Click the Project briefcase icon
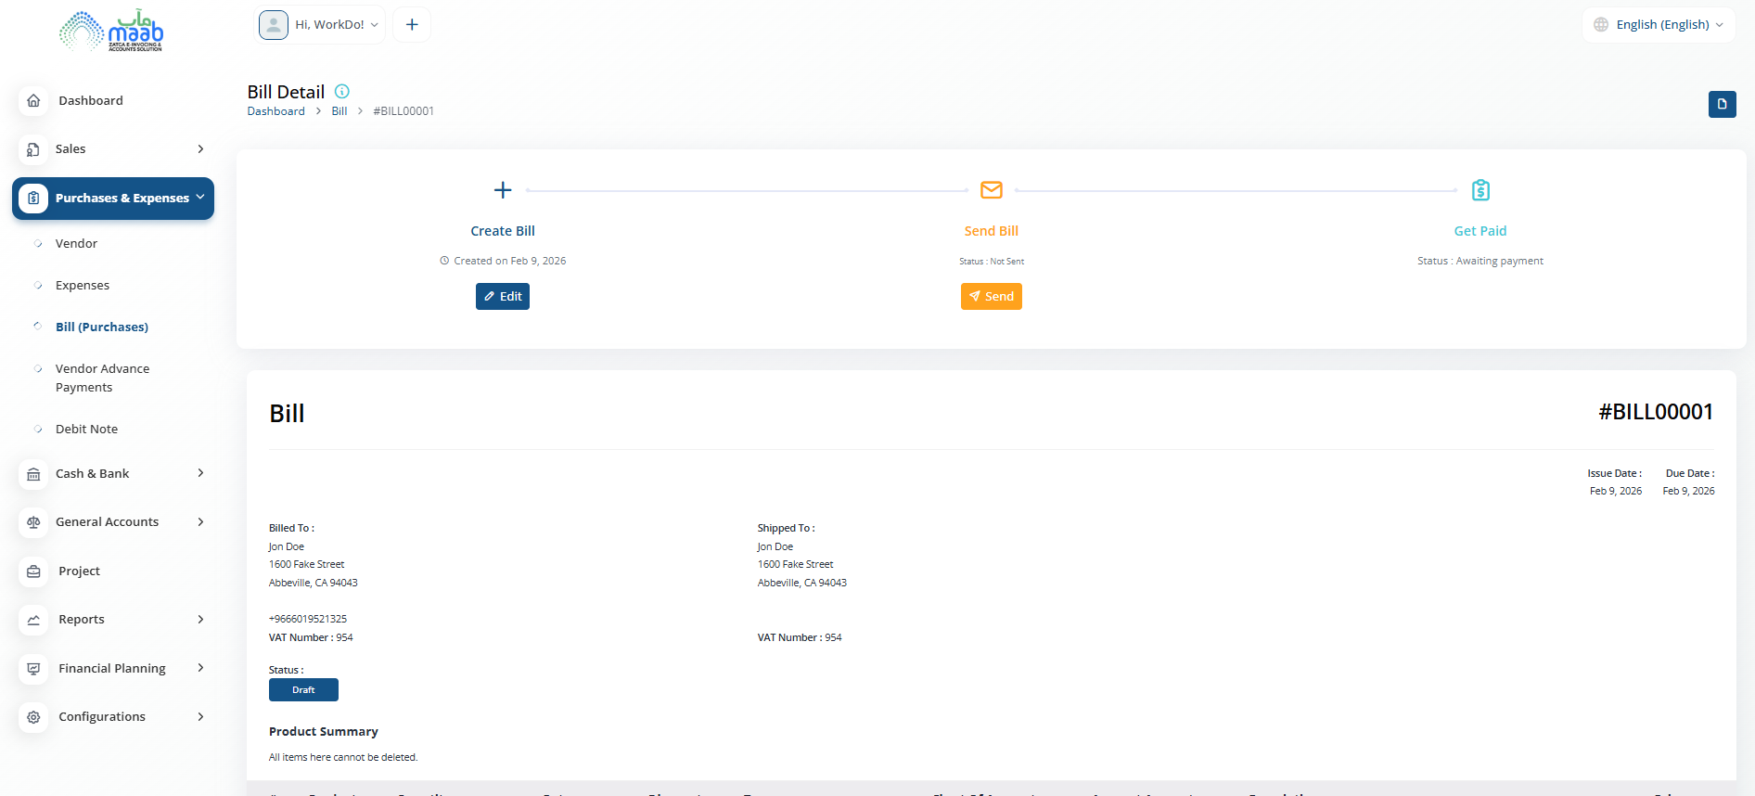 click(x=33, y=571)
